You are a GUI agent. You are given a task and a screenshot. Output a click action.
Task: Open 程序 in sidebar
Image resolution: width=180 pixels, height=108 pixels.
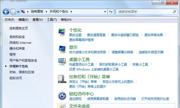pos(12,55)
